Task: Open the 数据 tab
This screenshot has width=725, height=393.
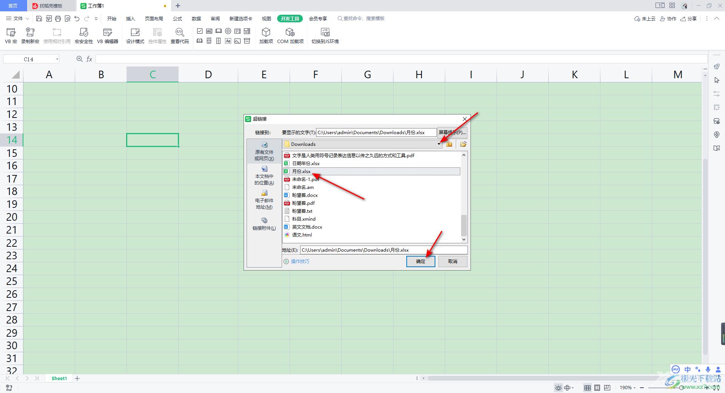Action: 196,19
